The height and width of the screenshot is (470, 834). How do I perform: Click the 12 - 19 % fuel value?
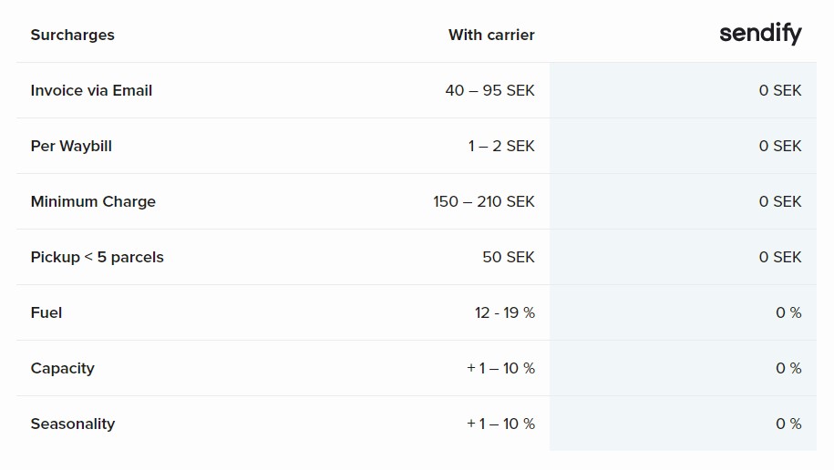505,312
